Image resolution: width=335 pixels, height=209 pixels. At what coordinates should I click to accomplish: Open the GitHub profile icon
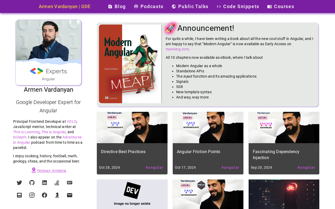[32, 183]
